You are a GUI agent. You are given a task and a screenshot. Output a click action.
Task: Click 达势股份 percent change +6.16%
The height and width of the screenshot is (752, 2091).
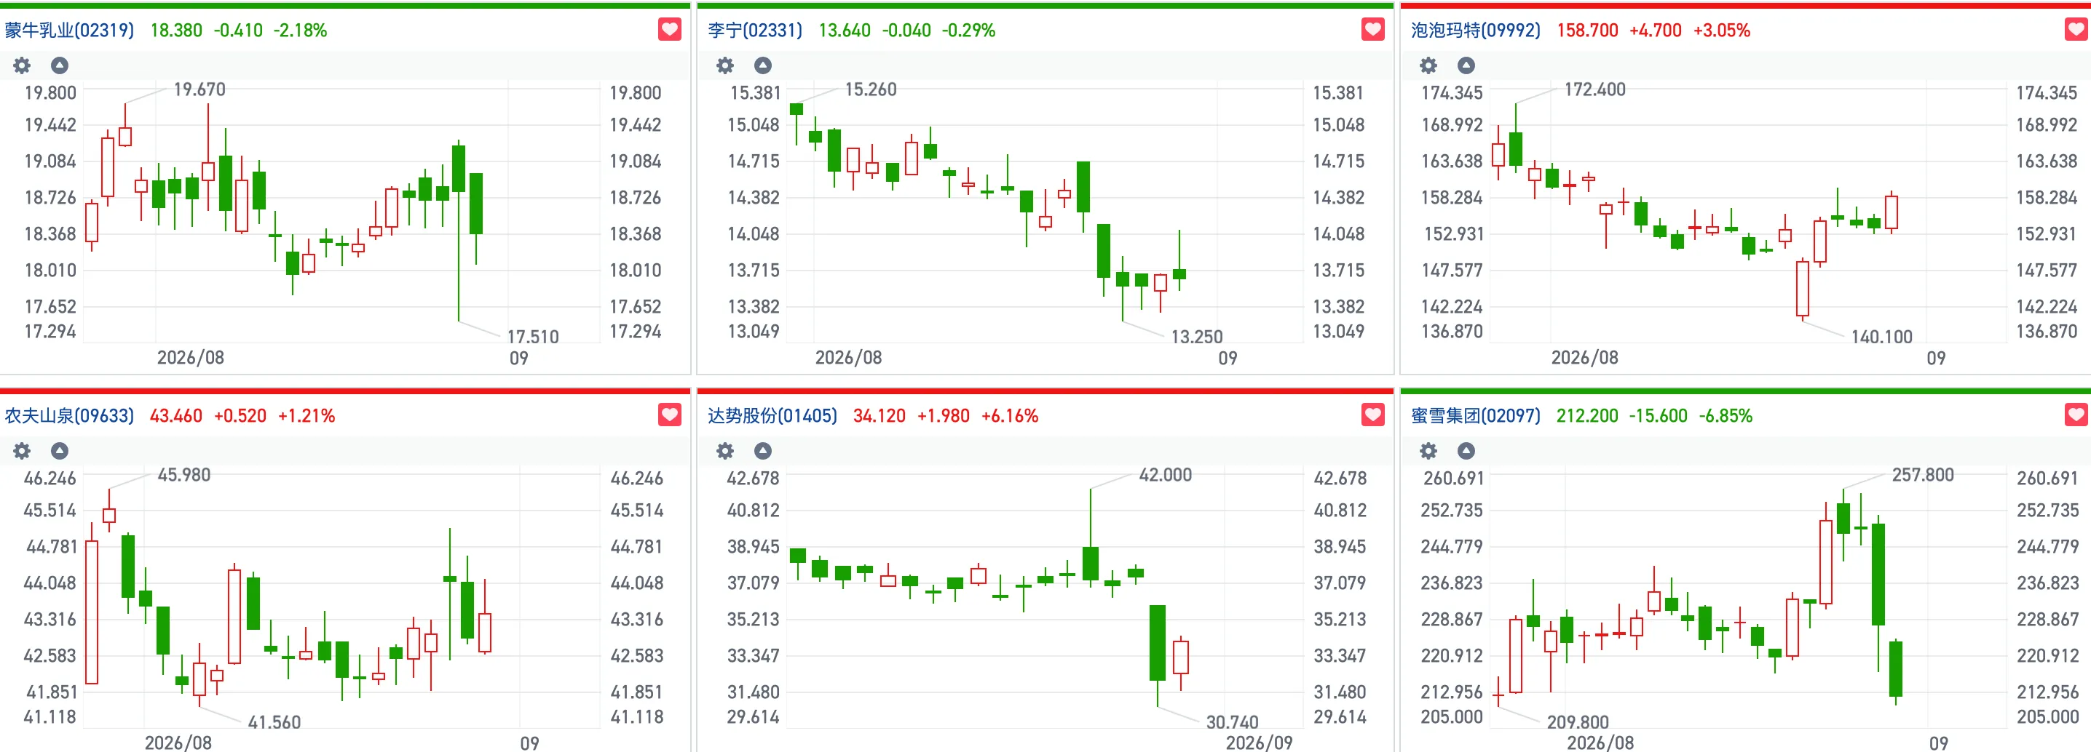1010,416
